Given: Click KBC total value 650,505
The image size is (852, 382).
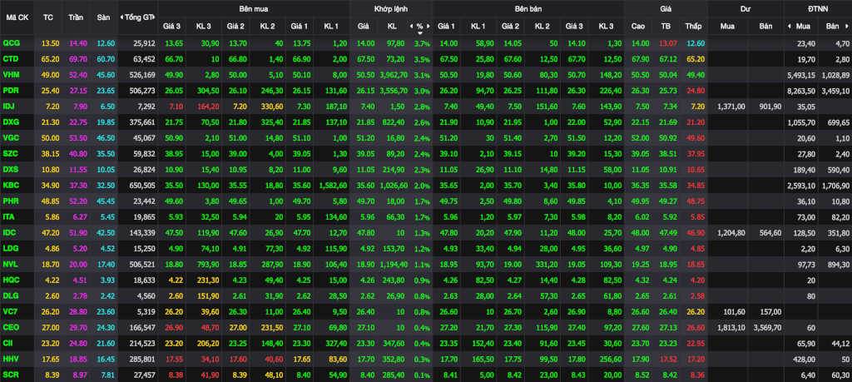Looking at the screenshot, I should point(143,186).
